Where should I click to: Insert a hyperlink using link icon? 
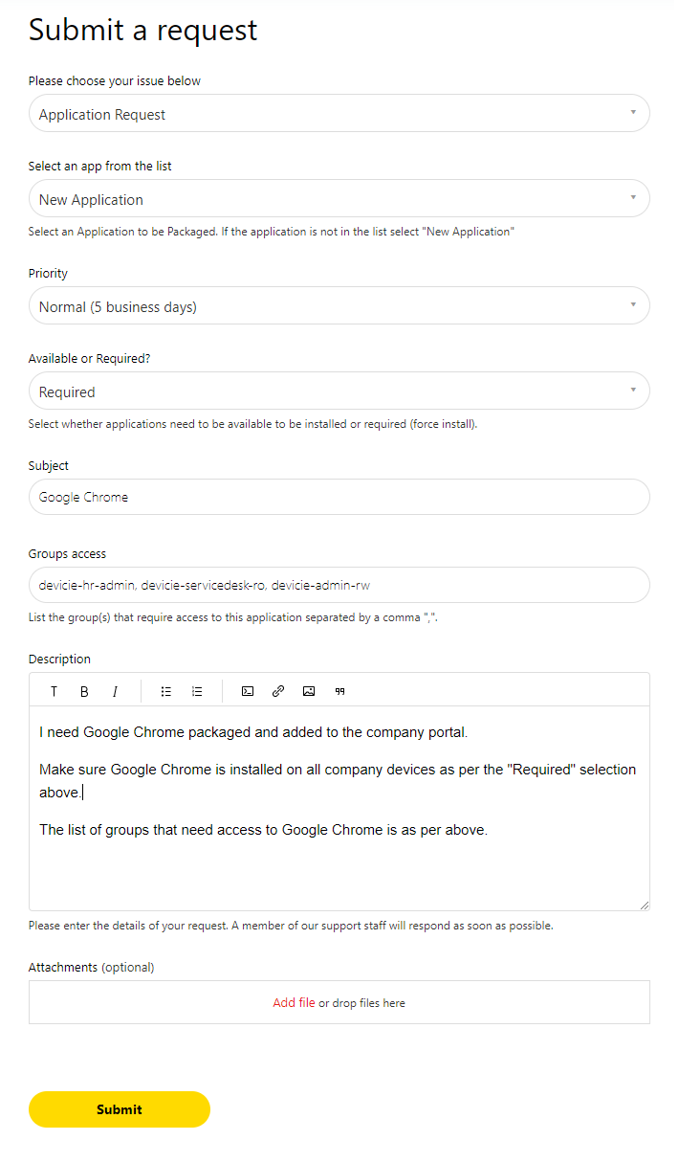pos(278,691)
